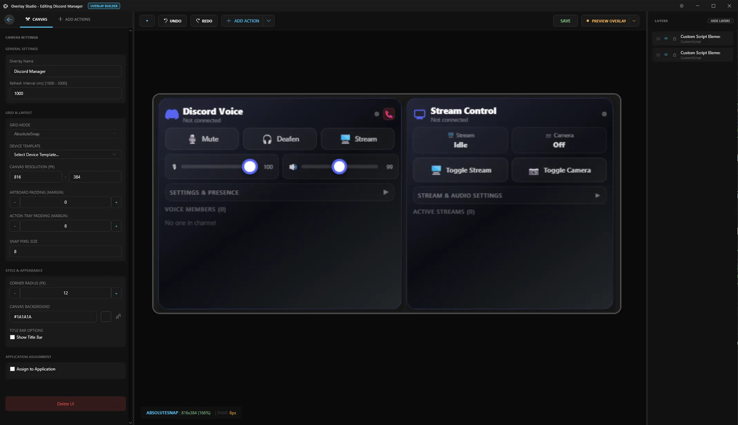Viewport: 738px width, 425px height.
Task: Click the Refresh Interval input field
Action: 65,94
